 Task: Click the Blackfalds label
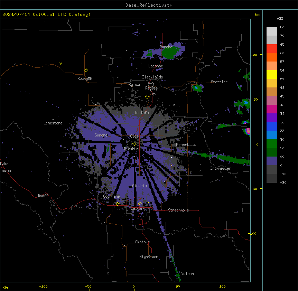click(x=152, y=77)
